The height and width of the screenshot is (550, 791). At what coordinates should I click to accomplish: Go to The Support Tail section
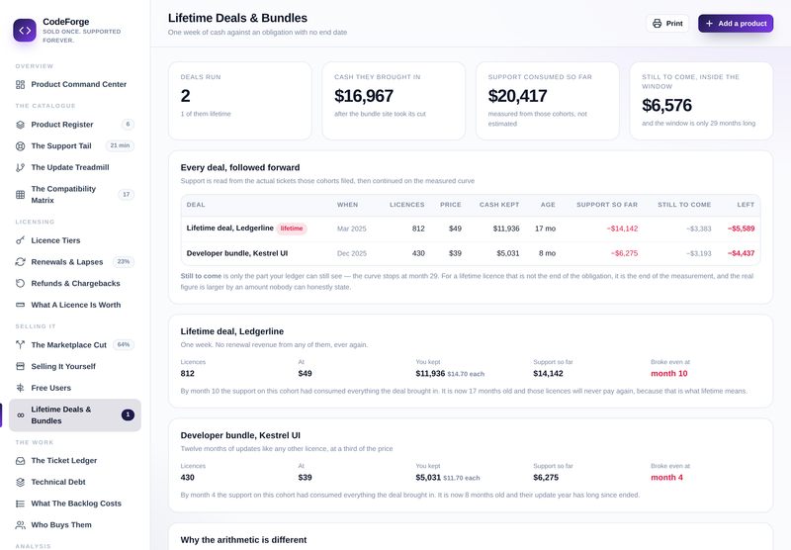pos(75,145)
